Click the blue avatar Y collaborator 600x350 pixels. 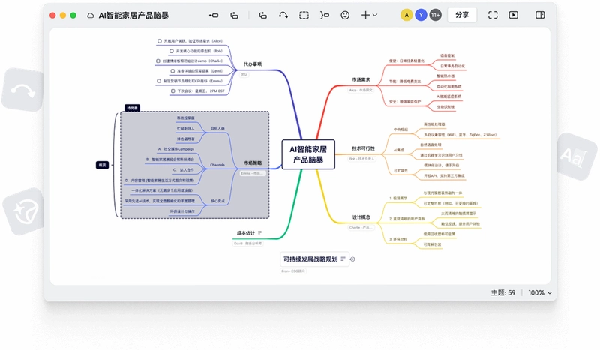(421, 15)
